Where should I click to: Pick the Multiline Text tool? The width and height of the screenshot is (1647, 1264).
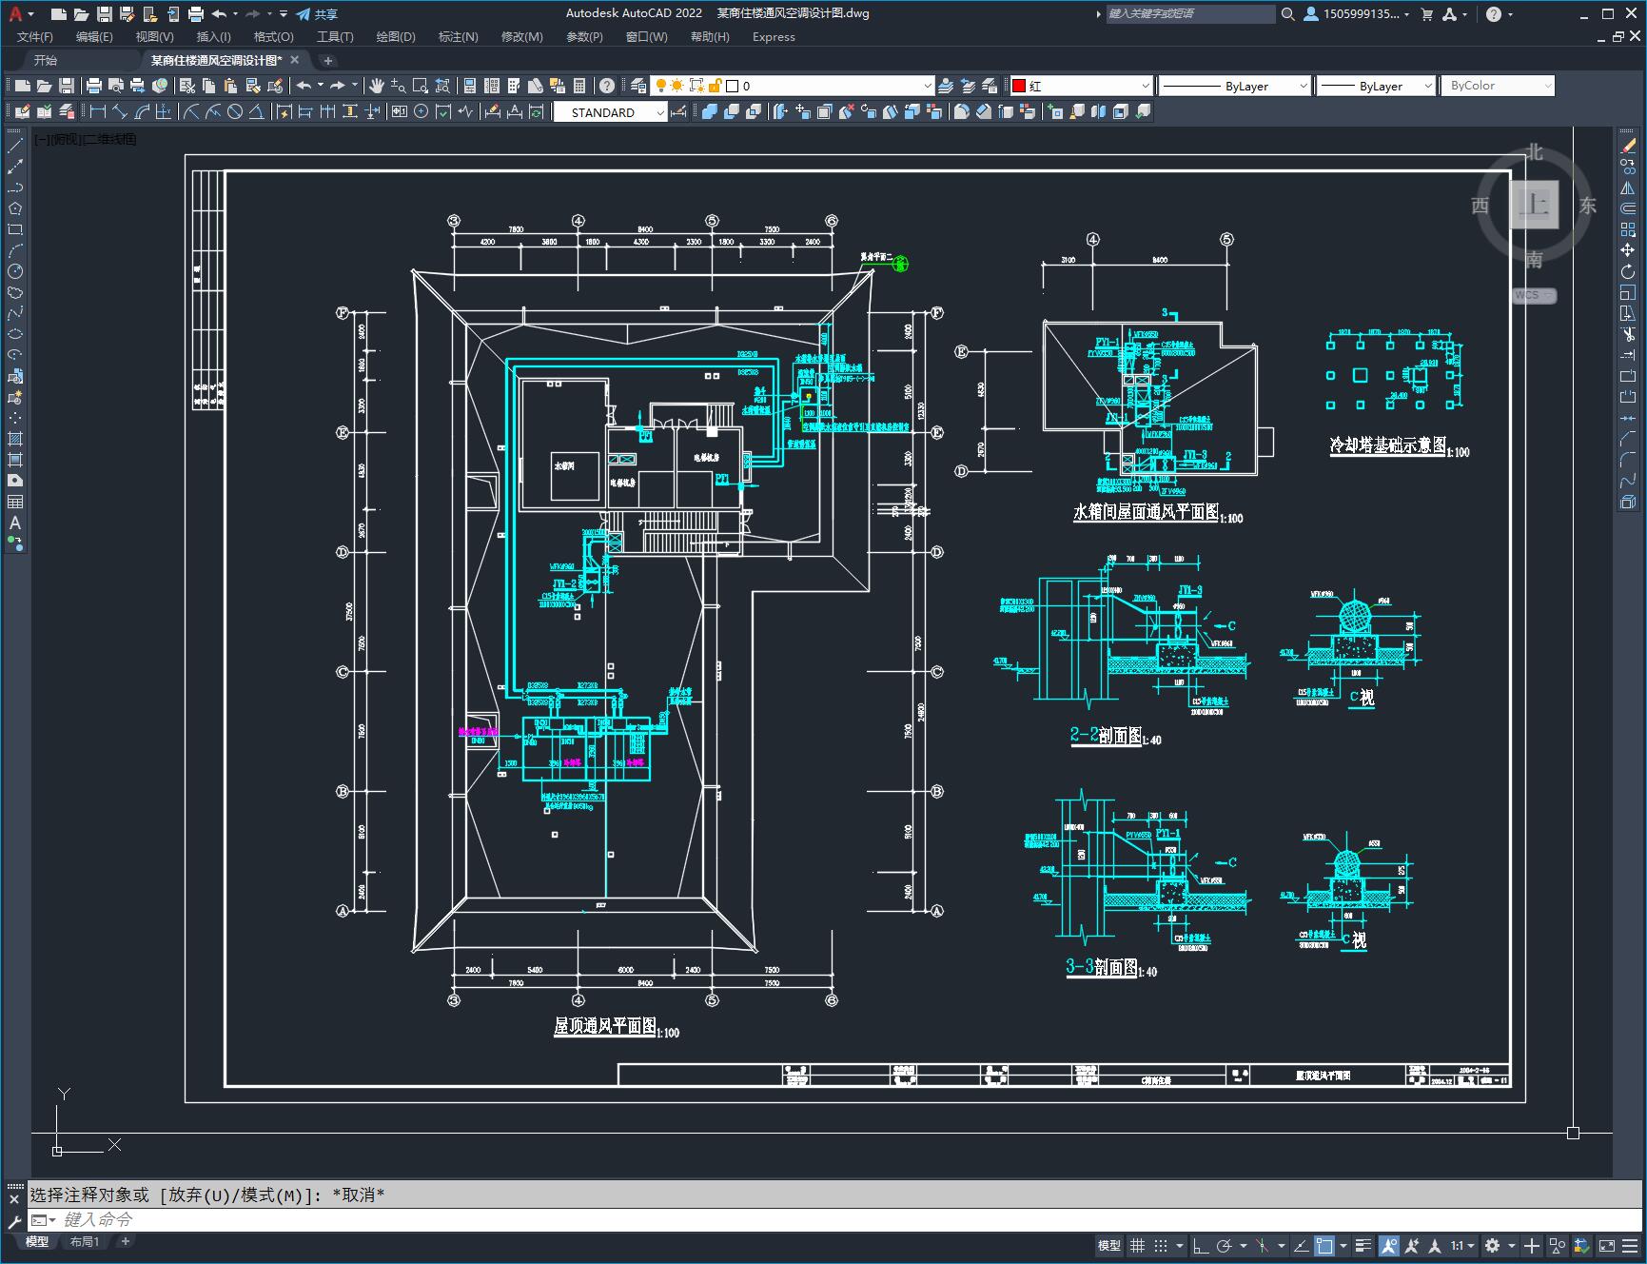[15, 523]
